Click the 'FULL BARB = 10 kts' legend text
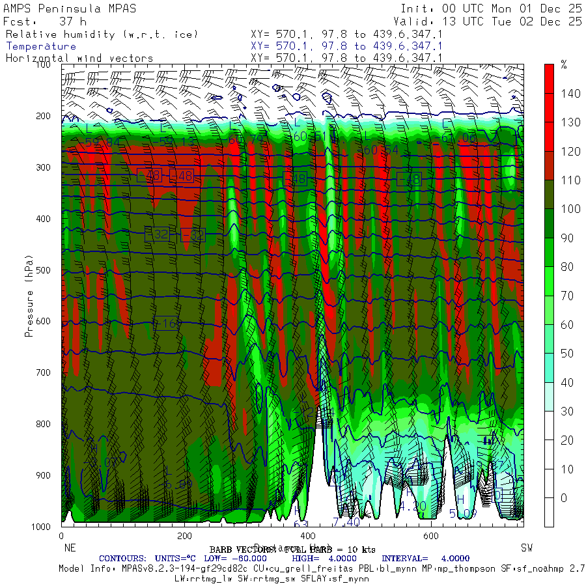Viewport: 586px width, 586px height. coord(330,550)
